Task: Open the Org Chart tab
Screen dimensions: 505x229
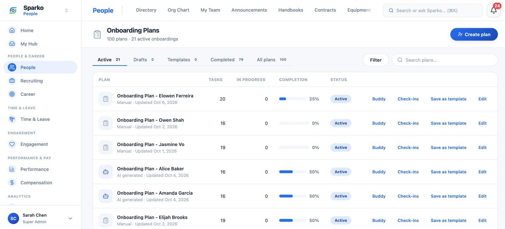Action: point(178,10)
